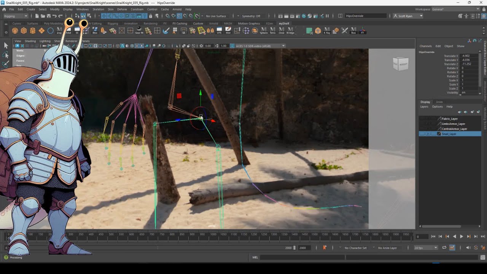Toggle the loop playback button
The width and height of the screenshot is (487, 274).
point(444,248)
